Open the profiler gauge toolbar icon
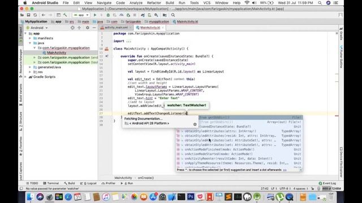The height and width of the screenshot is (203, 362). coord(122,15)
